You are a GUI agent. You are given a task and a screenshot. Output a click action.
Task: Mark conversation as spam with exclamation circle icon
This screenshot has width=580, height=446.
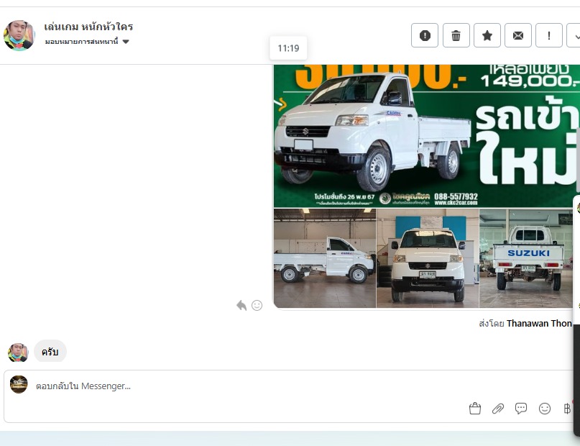(425, 35)
